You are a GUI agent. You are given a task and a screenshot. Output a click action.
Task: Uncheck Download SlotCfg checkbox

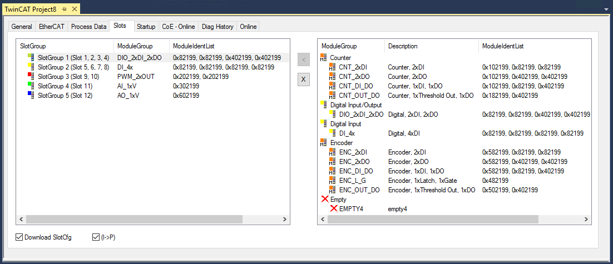19,237
